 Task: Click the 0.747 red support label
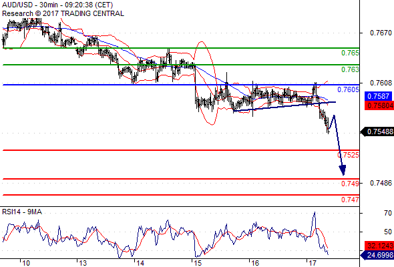[x=350, y=200]
